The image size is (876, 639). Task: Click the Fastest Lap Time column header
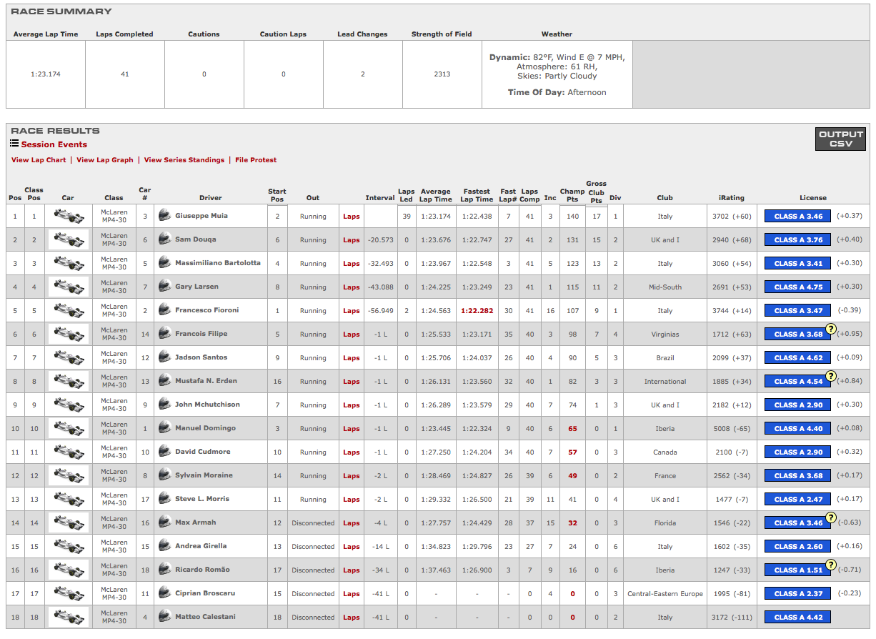pyautogui.click(x=477, y=195)
